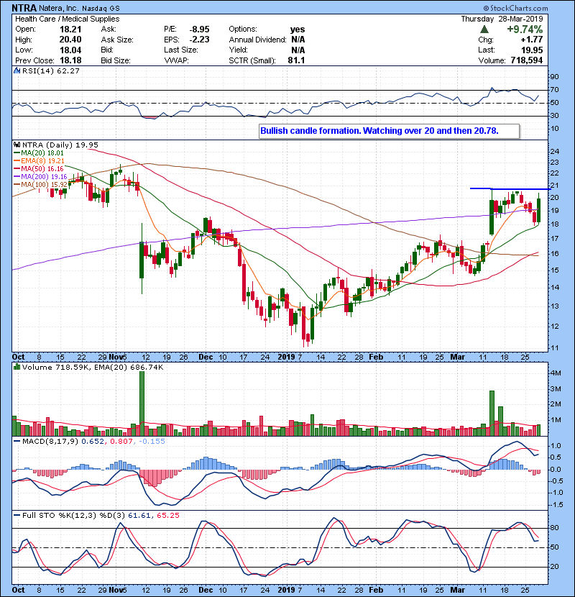Image resolution: width=575 pixels, height=597 pixels.
Task: Click the Feb label on the price time axis
Action: pos(376,357)
